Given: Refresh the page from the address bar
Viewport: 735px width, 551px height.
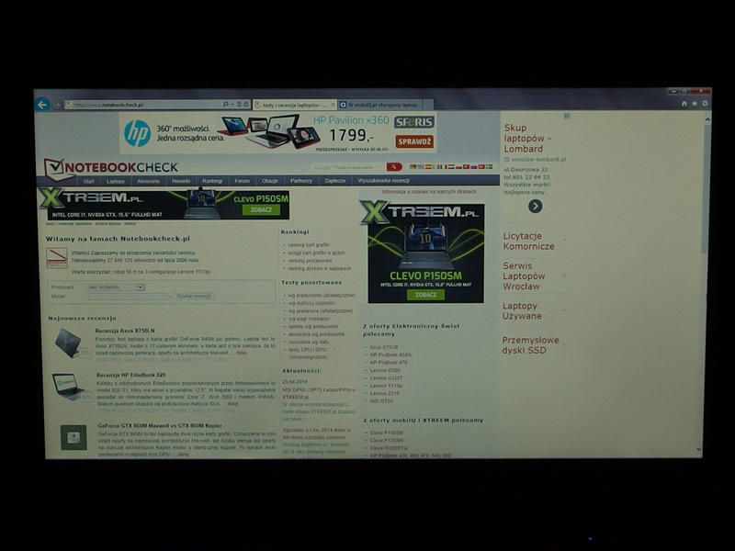Looking at the screenshot, I should (x=246, y=105).
